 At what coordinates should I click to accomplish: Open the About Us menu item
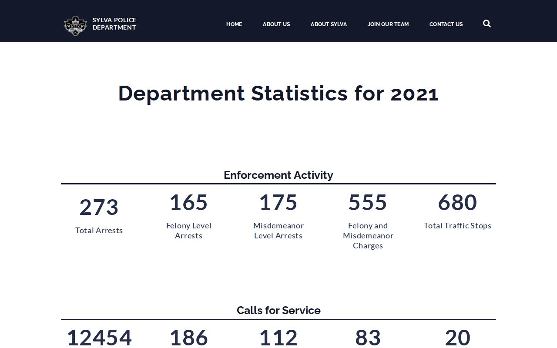coord(276,24)
